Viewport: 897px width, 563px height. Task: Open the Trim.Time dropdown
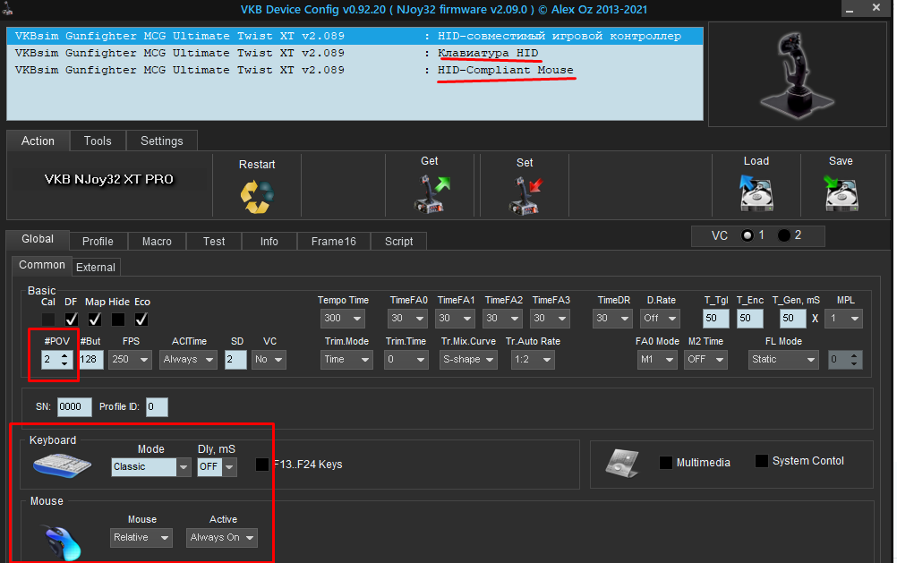406,359
